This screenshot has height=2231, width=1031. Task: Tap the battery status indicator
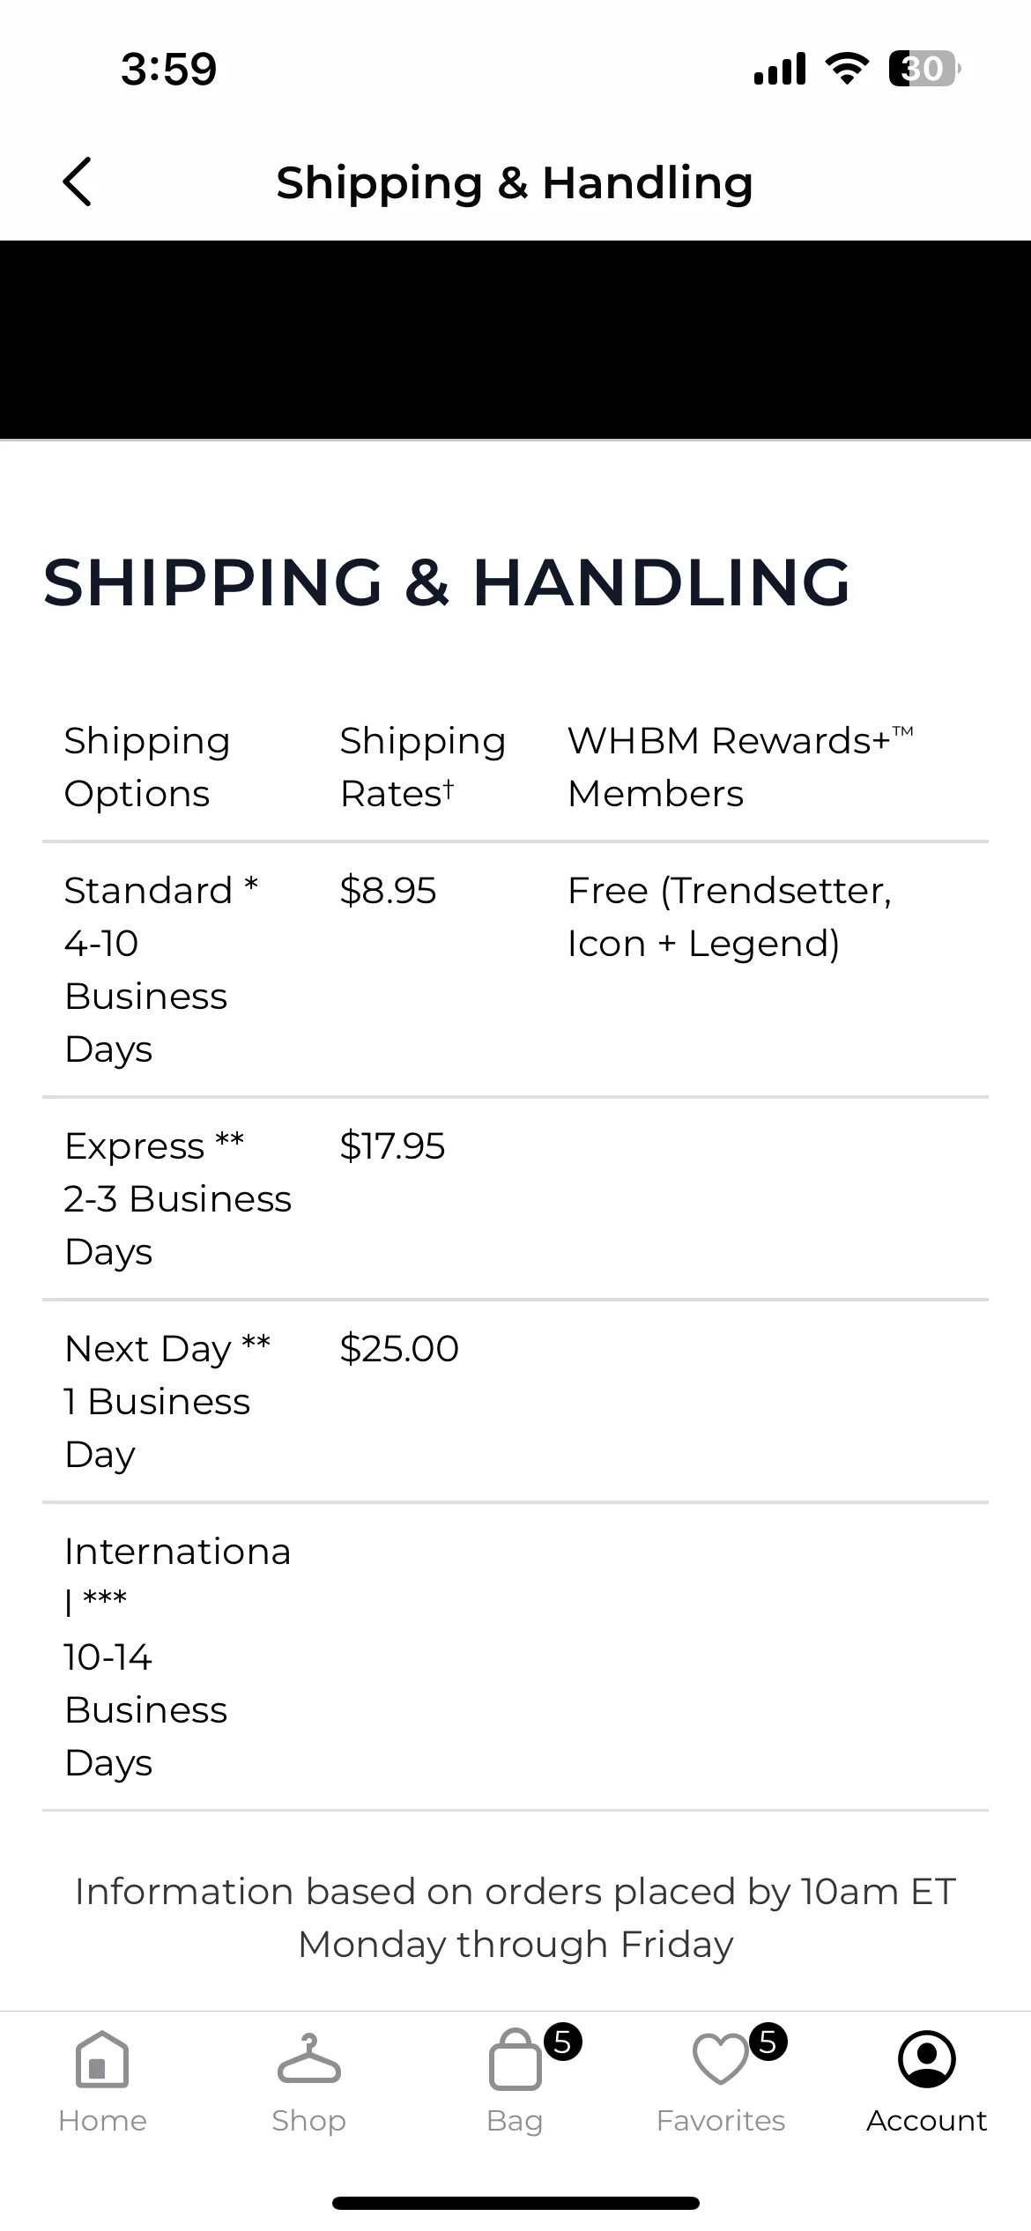(x=924, y=69)
